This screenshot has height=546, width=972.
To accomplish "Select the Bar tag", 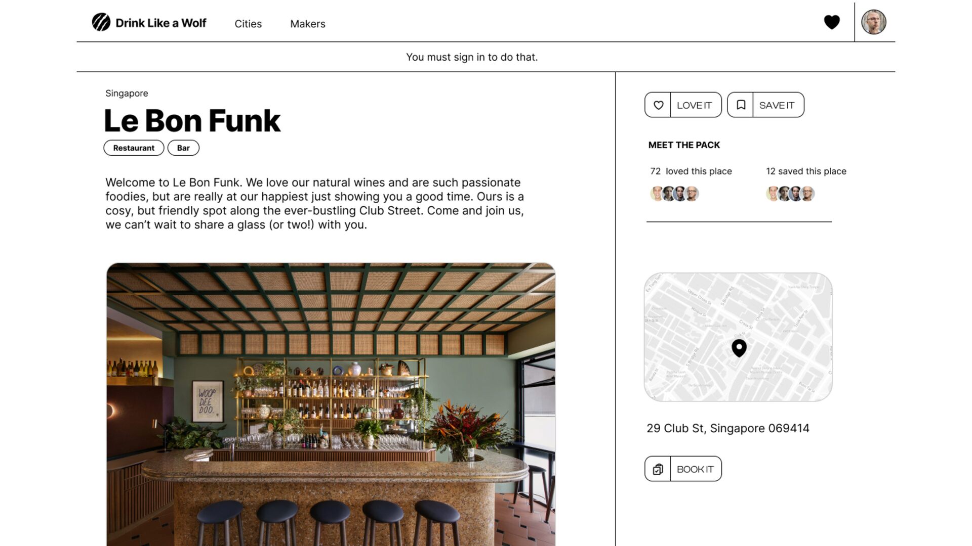I will pyautogui.click(x=183, y=148).
